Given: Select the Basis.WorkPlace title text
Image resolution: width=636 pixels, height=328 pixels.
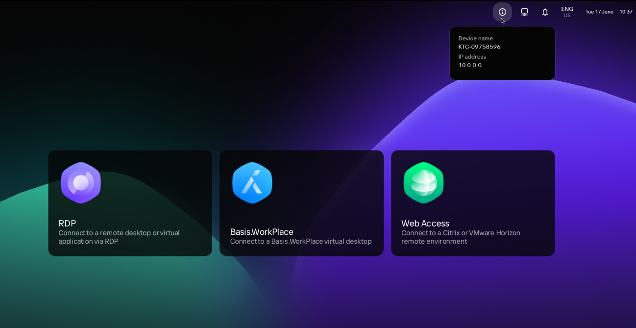Looking at the screenshot, I should point(262,232).
